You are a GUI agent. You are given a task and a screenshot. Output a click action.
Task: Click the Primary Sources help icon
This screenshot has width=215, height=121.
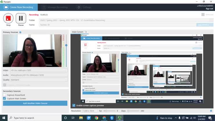click(x=20, y=32)
